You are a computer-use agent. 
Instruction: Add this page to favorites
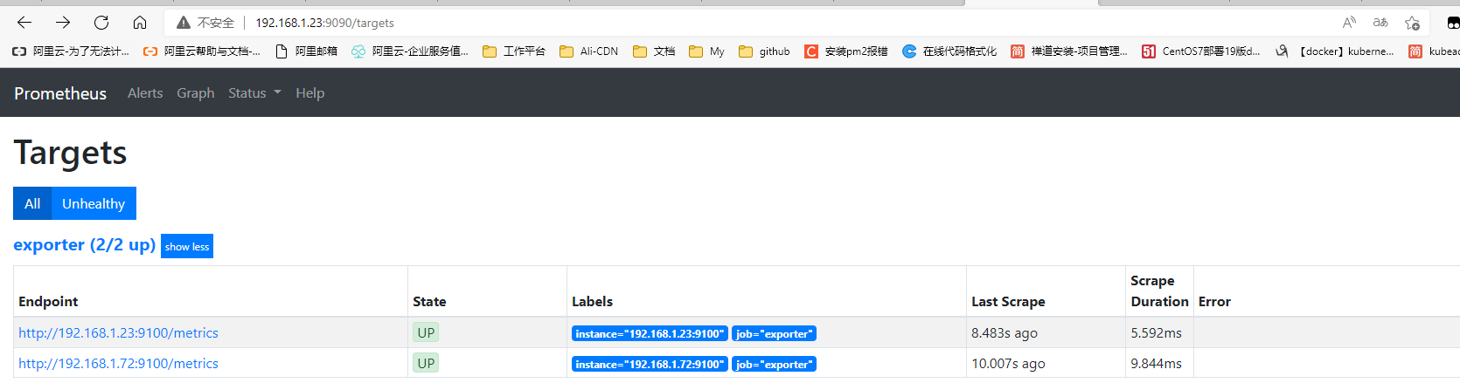coord(1412,23)
